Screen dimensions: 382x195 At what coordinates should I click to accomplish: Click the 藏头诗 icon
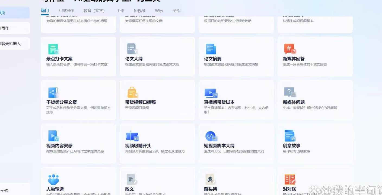(211, 179)
